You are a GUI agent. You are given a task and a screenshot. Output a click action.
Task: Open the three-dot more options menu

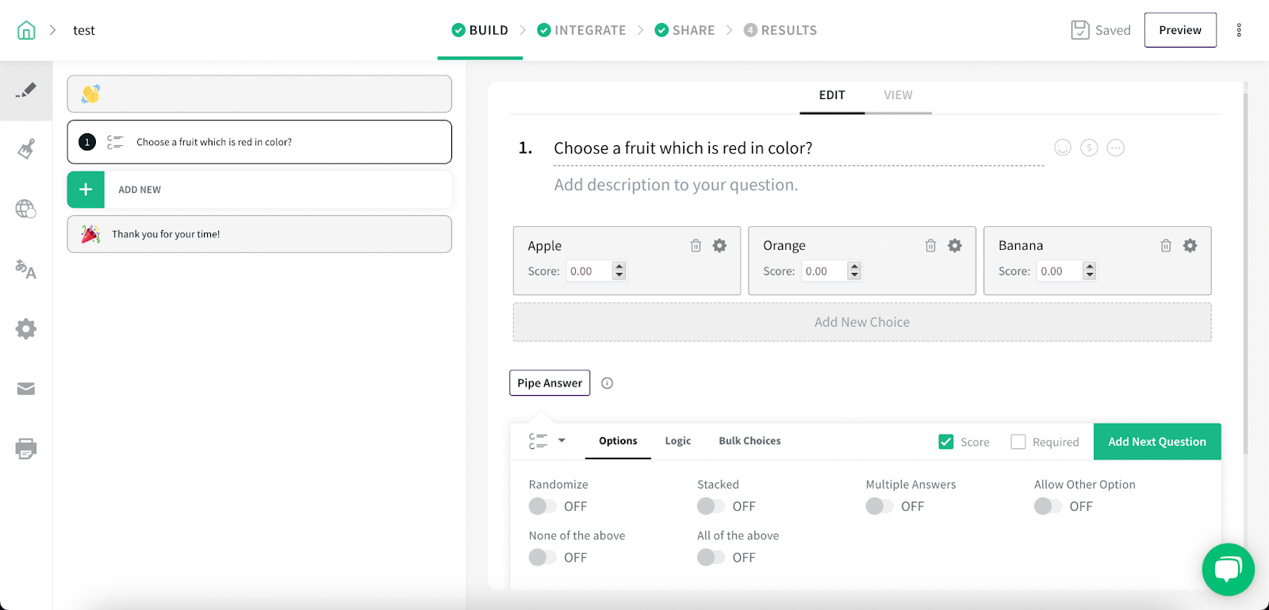click(x=1239, y=30)
